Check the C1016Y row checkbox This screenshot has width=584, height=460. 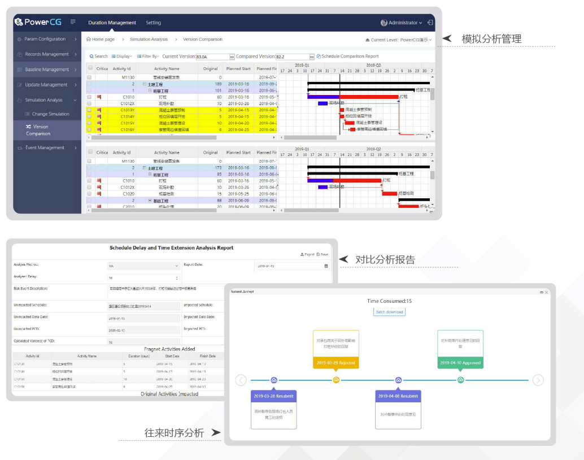(89, 130)
